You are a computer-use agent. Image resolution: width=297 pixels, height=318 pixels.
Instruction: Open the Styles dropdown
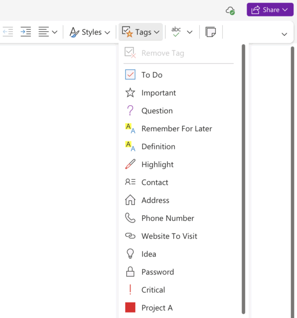point(90,32)
